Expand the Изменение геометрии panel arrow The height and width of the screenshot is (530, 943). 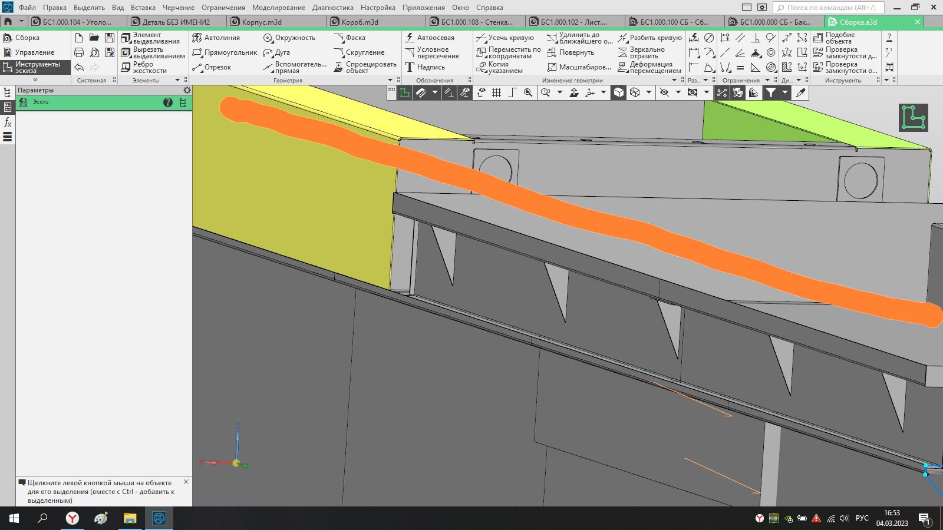[674, 80]
